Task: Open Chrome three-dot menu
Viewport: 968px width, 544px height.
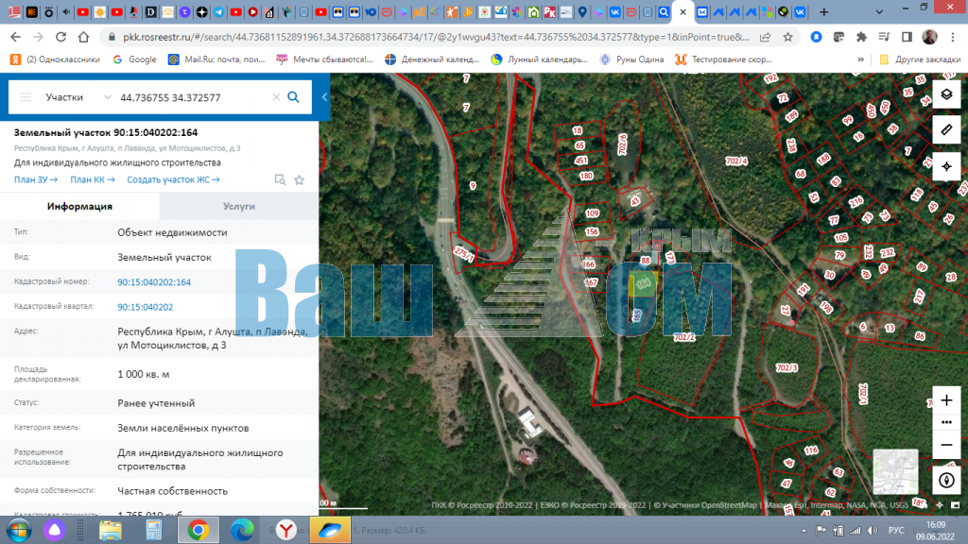Action: 954,37
